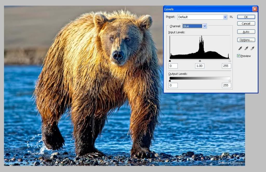The width and height of the screenshot is (266, 172).
Task: Click the input midtone gray triangle
Action: [200, 61]
